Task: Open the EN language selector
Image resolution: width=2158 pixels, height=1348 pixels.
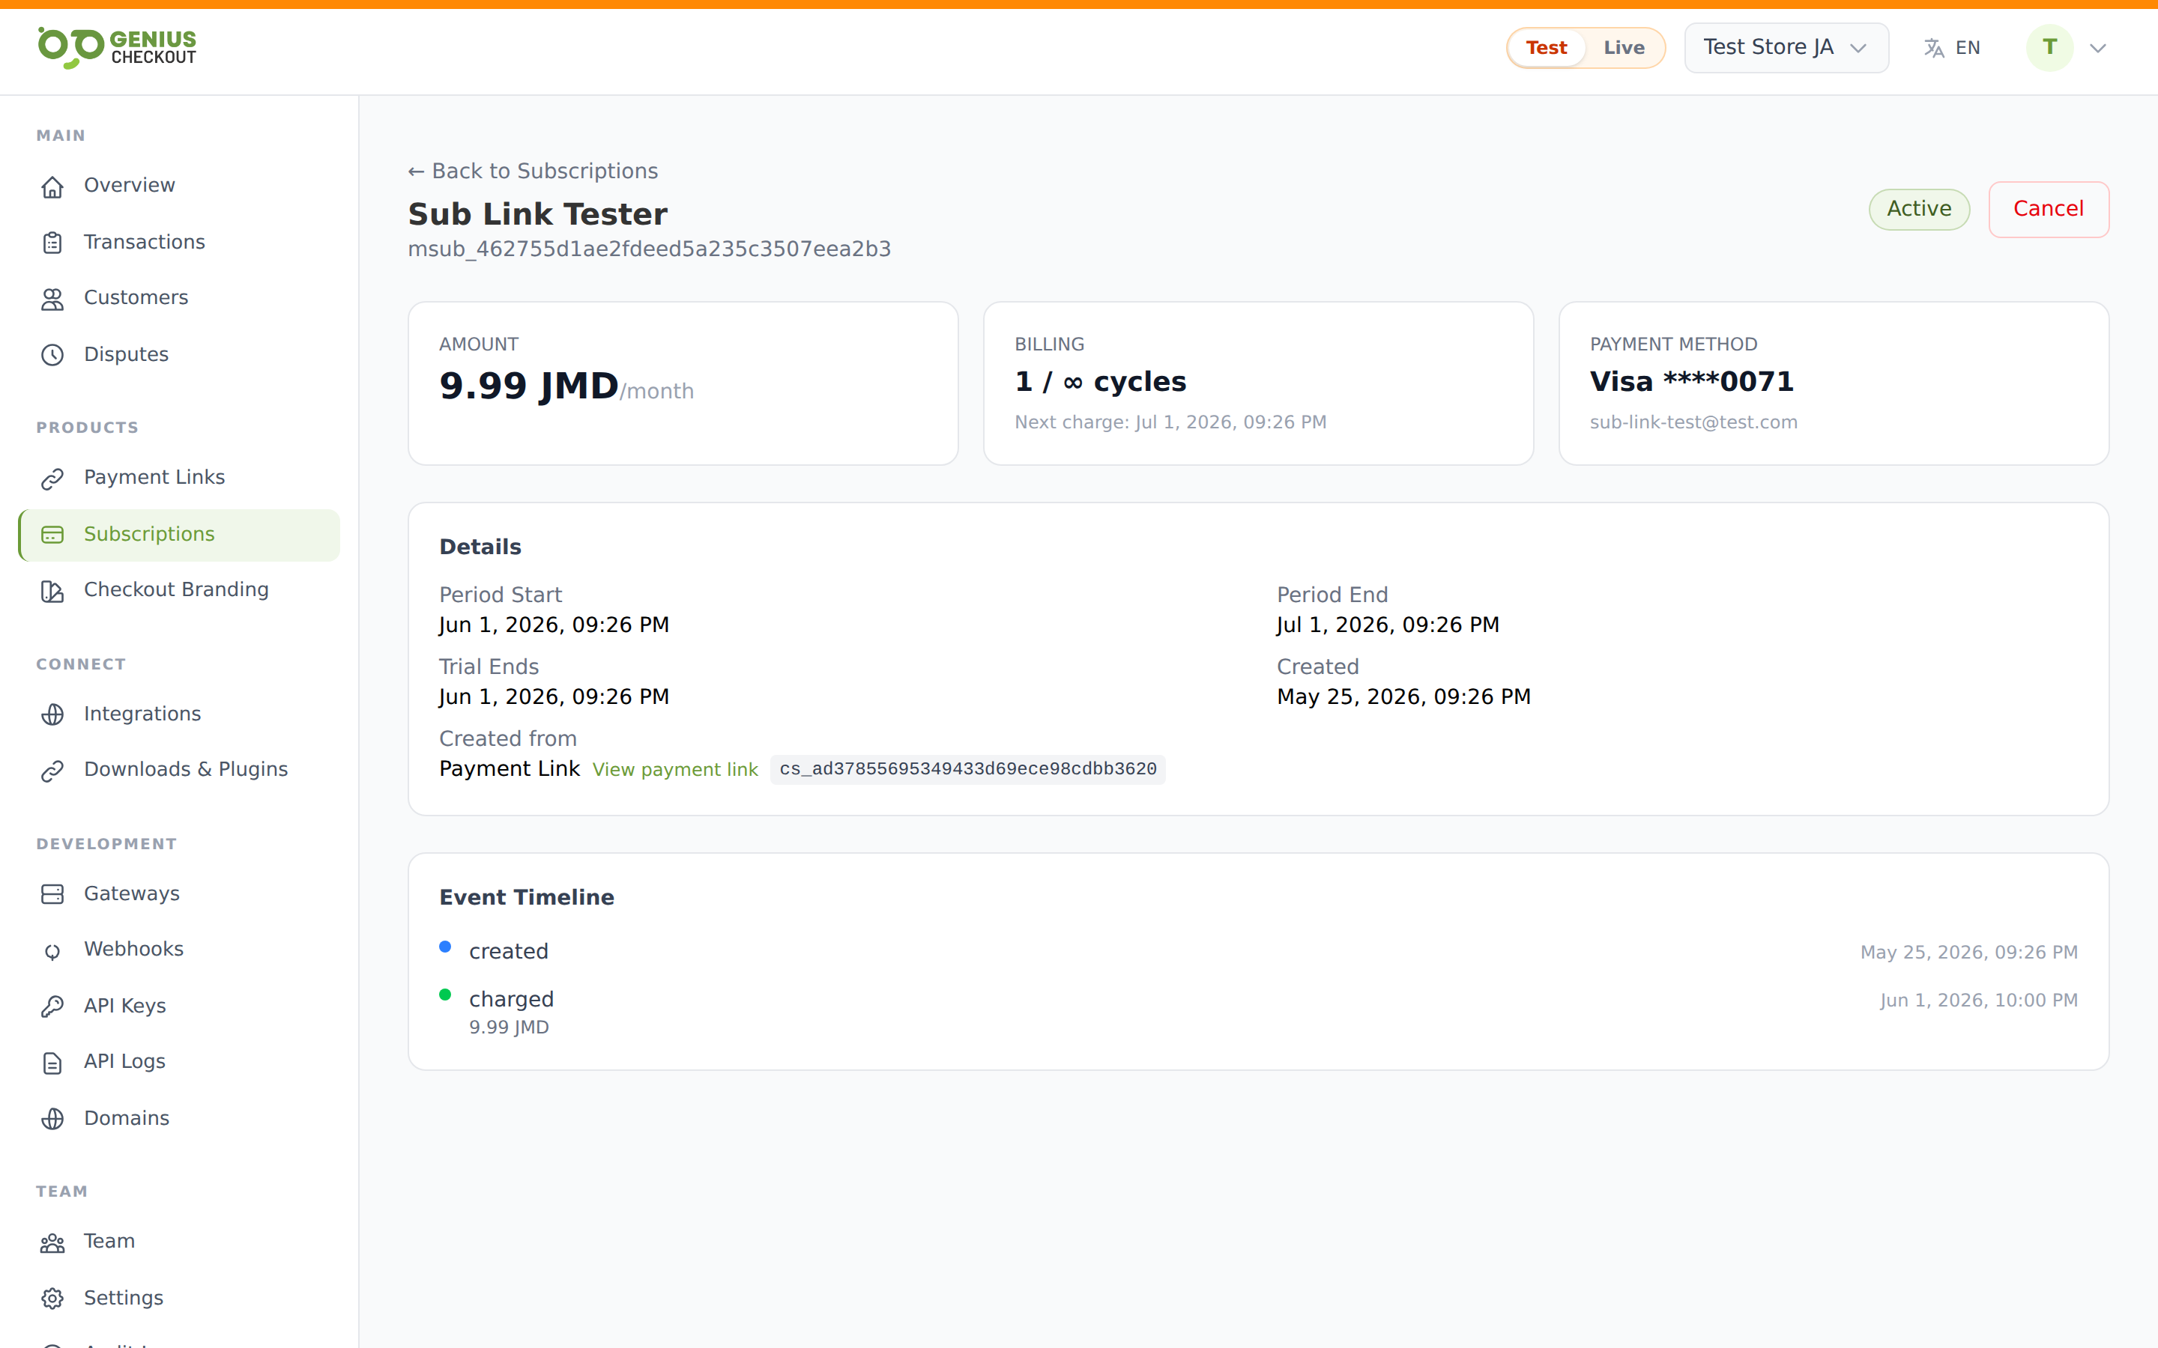Action: [1952, 48]
